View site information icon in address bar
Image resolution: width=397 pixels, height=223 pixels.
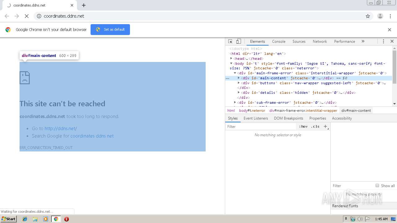(x=39, y=16)
